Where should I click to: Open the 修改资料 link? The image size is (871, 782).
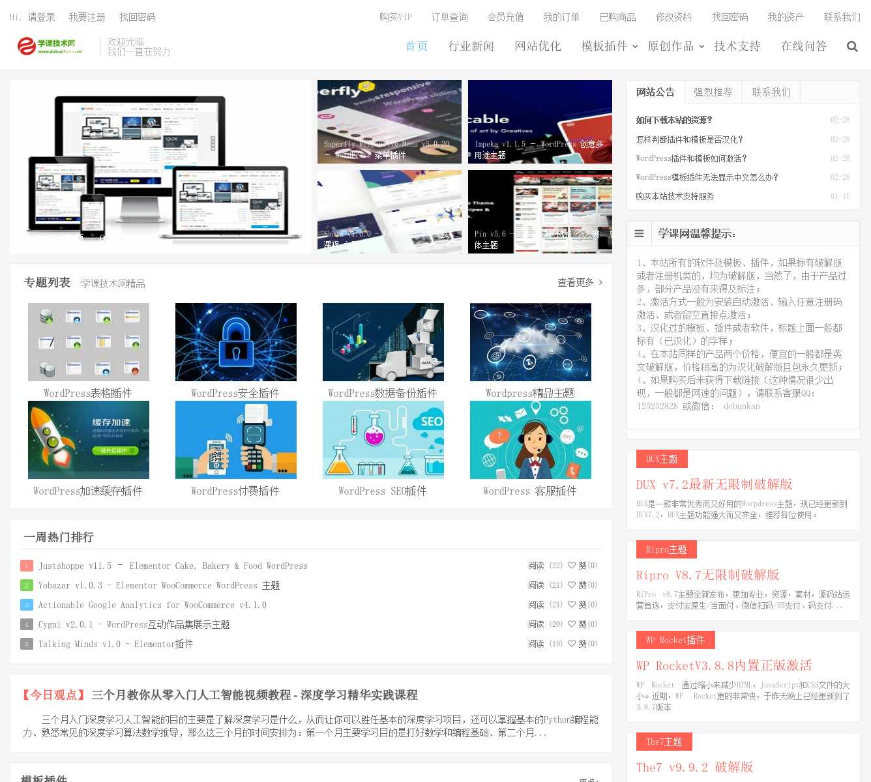[674, 17]
